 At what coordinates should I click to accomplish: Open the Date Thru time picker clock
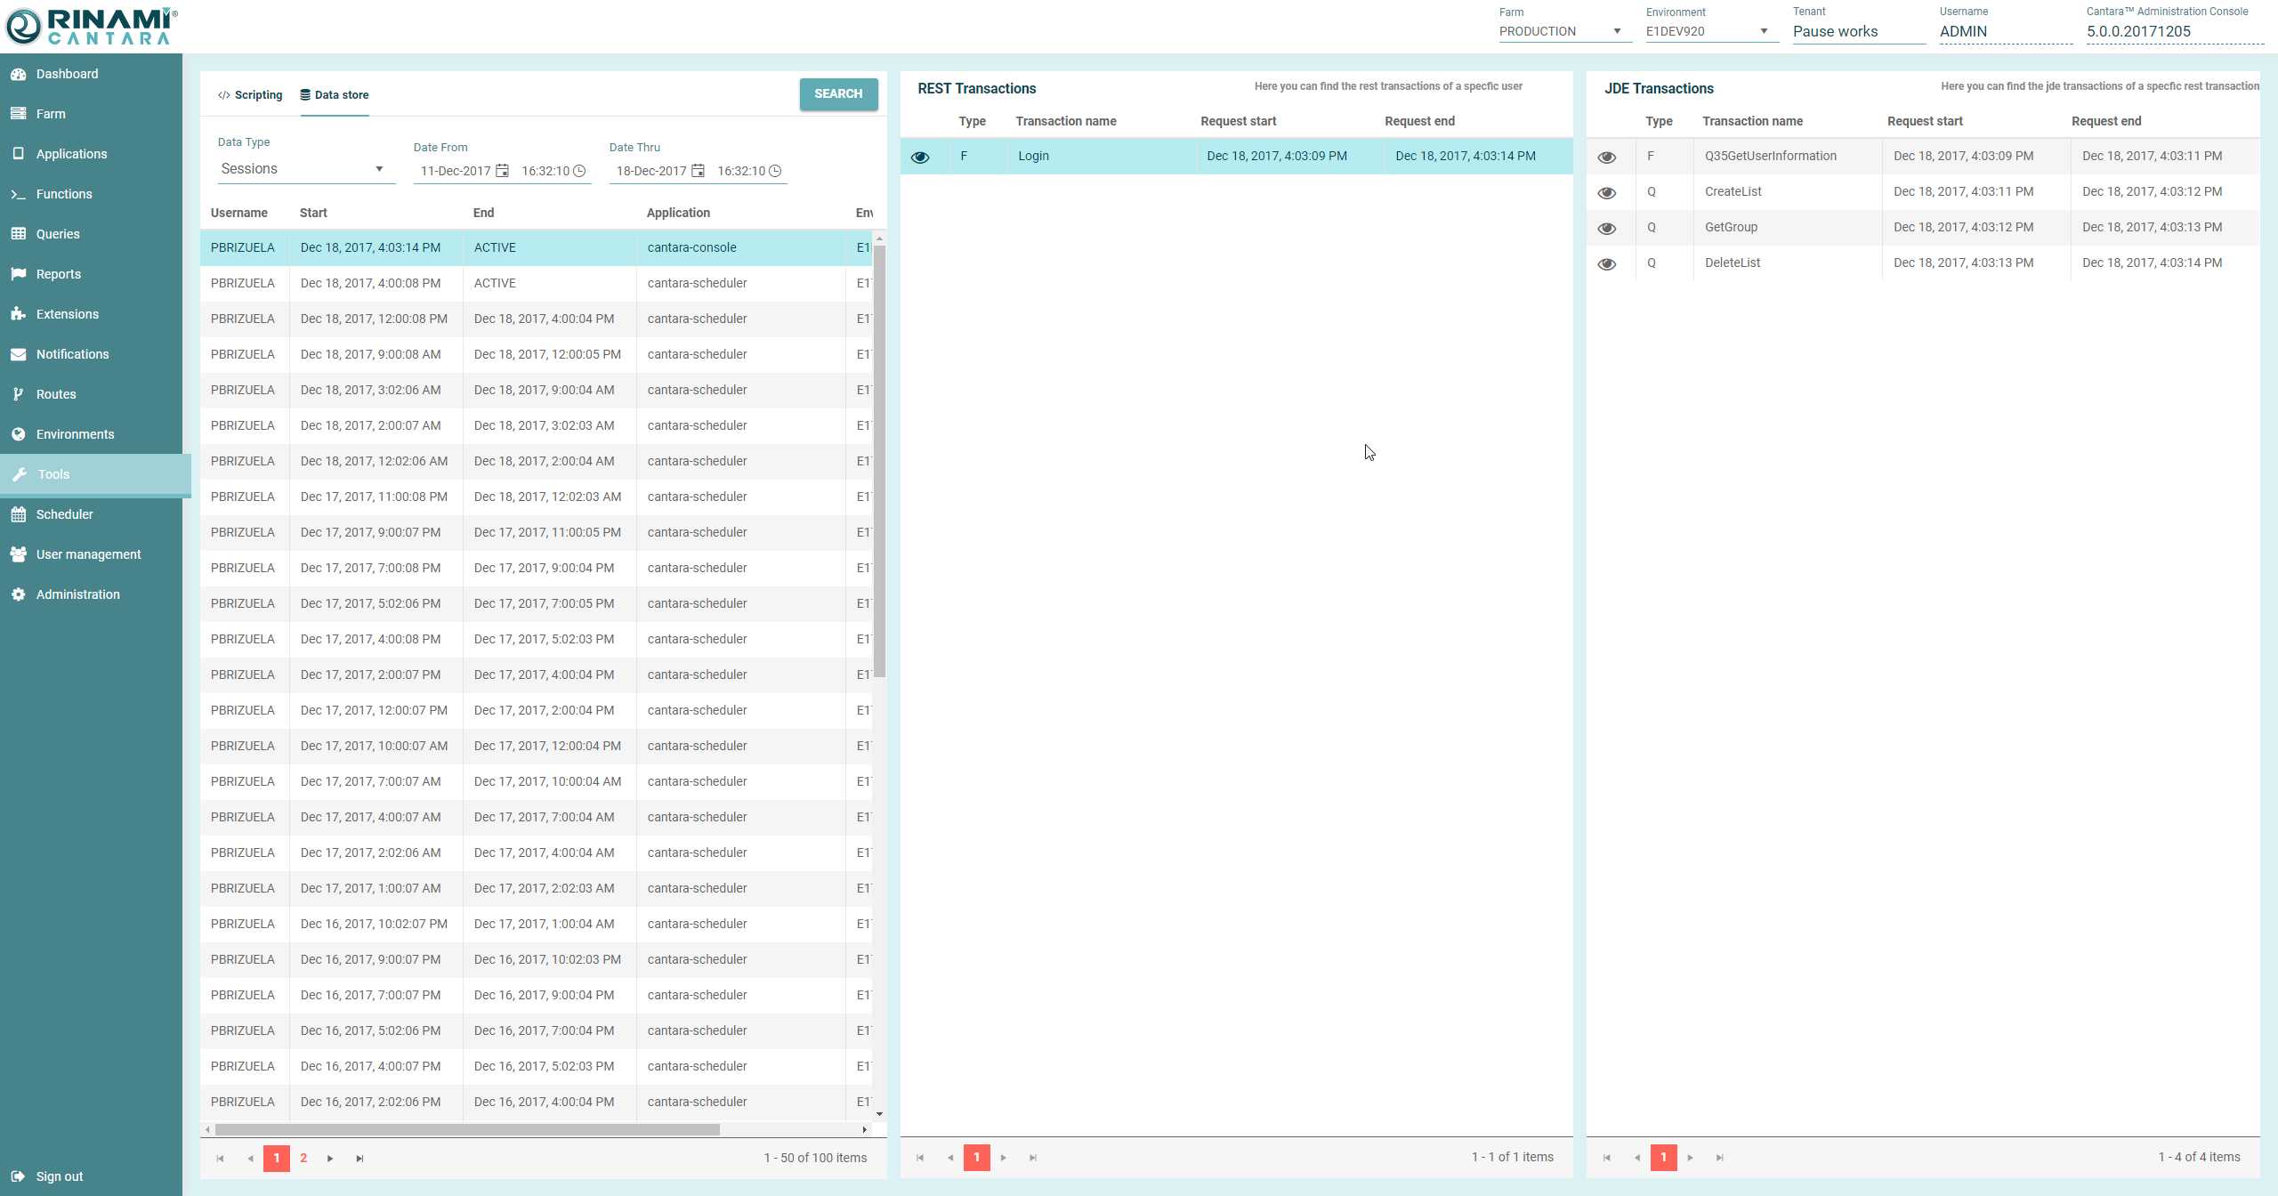pos(775,171)
